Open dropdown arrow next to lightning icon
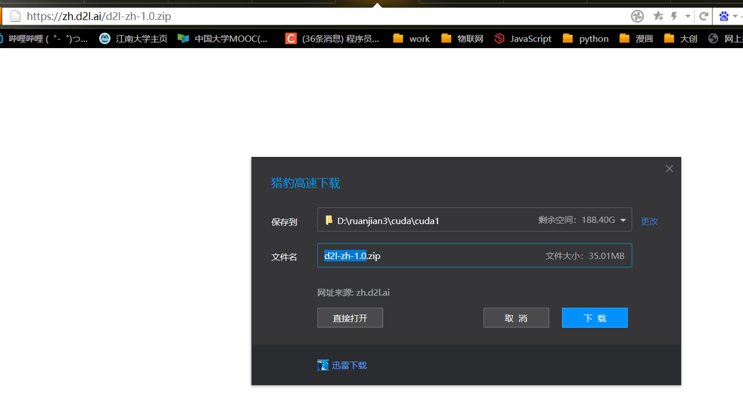The image size is (743, 408). click(687, 16)
